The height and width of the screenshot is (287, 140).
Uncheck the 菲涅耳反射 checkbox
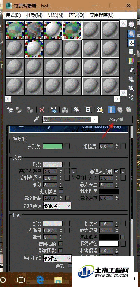(x=116, y=171)
